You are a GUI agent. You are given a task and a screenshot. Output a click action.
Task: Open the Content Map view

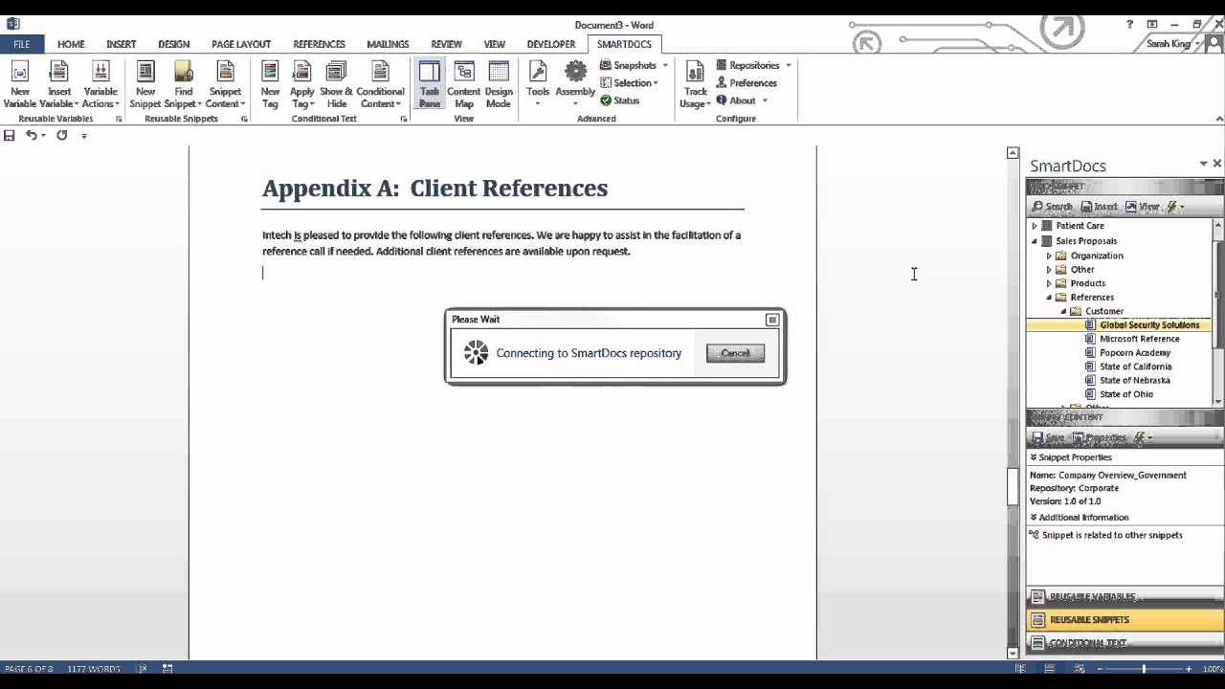coord(464,85)
